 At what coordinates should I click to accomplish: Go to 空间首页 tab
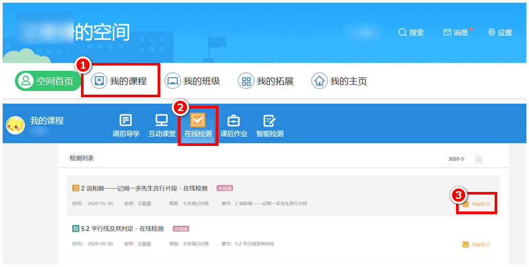[x=48, y=81]
